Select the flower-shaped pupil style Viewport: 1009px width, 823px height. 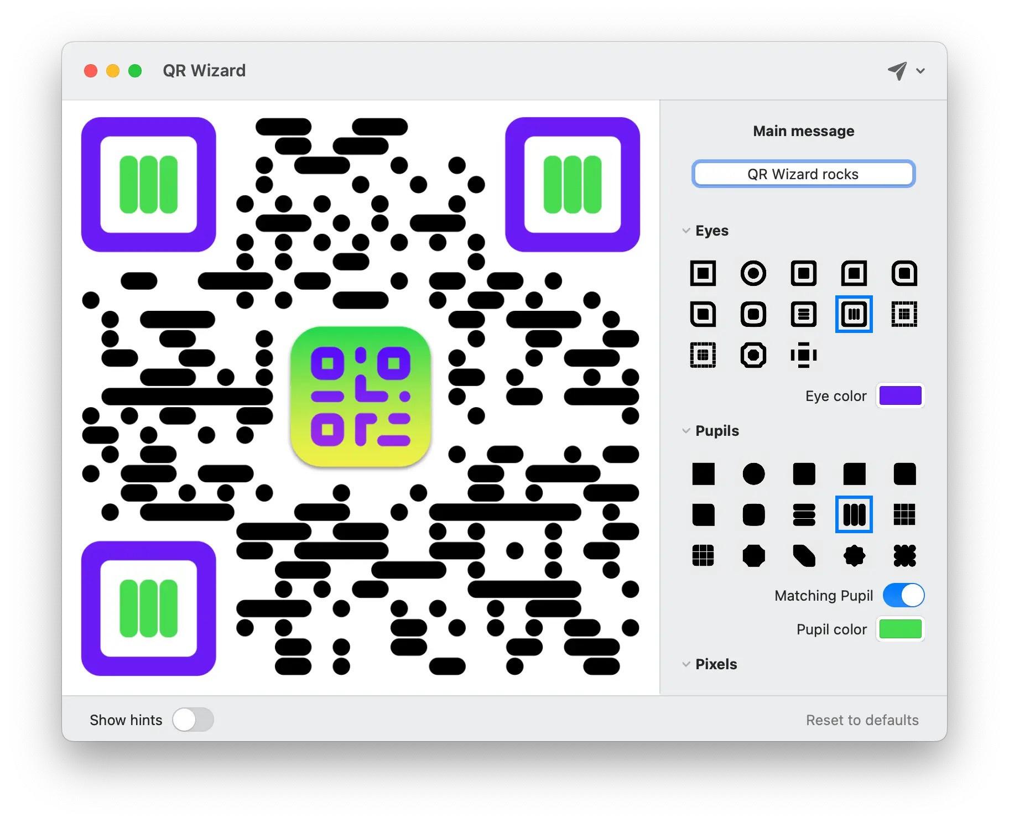pos(854,556)
